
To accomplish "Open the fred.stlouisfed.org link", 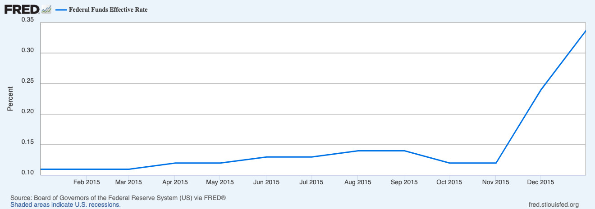I will click(553, 205).
